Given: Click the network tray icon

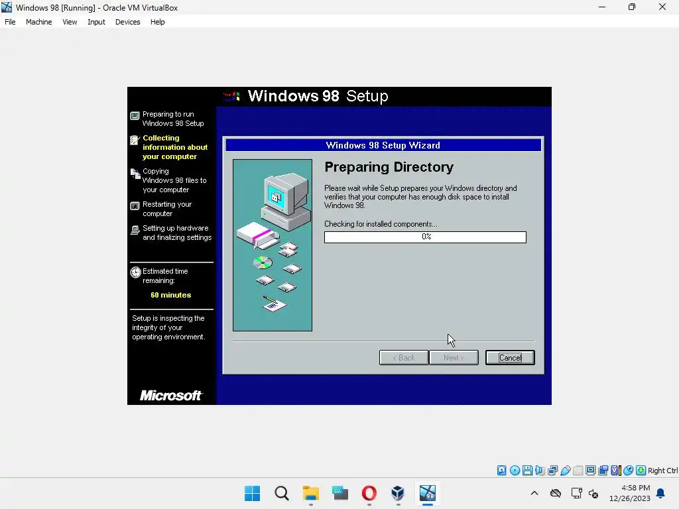Looking at the screenshot, I should click(576, 493).
